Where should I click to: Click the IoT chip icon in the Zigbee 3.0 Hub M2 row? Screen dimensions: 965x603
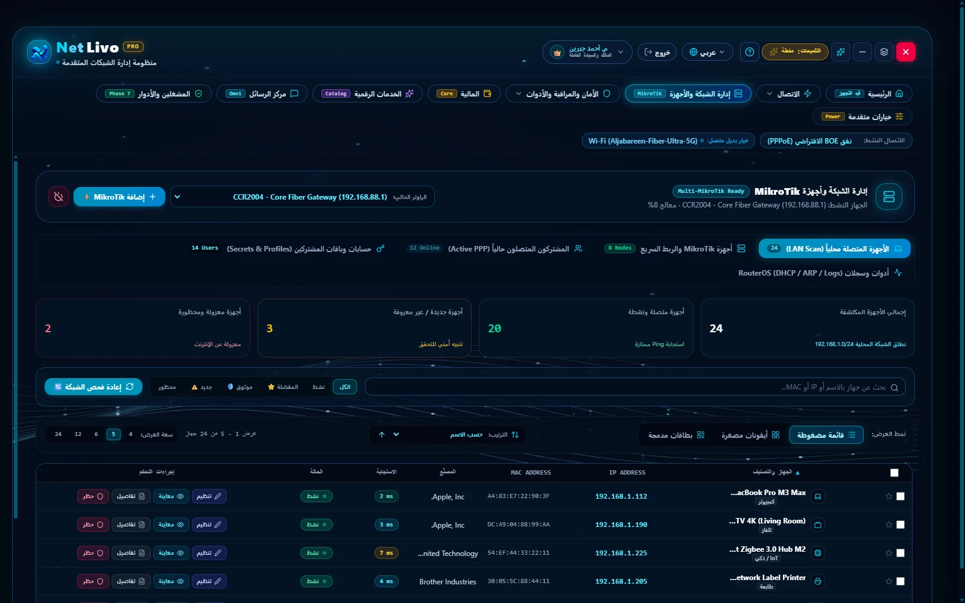818,553
